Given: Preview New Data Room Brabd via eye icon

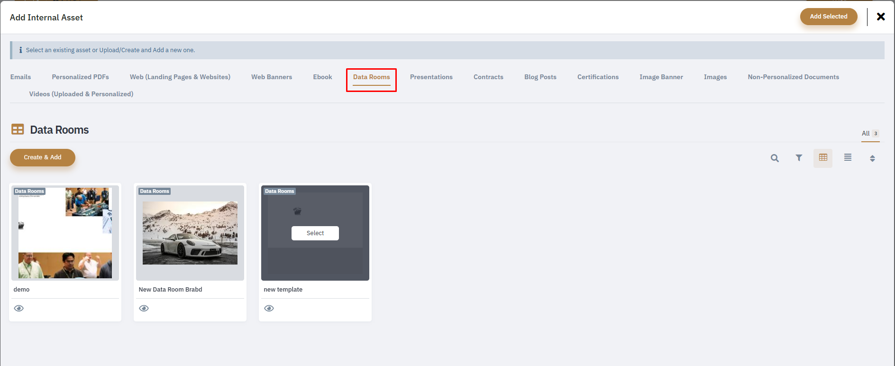Looking at the screenshot, I should pyautogui.click(x=144, y=308).
